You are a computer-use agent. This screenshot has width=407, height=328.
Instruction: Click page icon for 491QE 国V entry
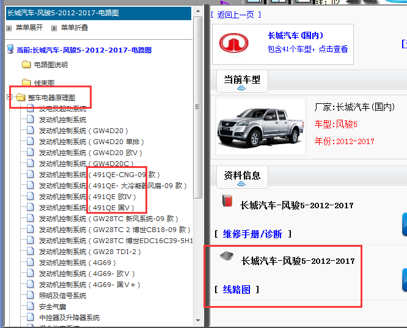(31, 207)
